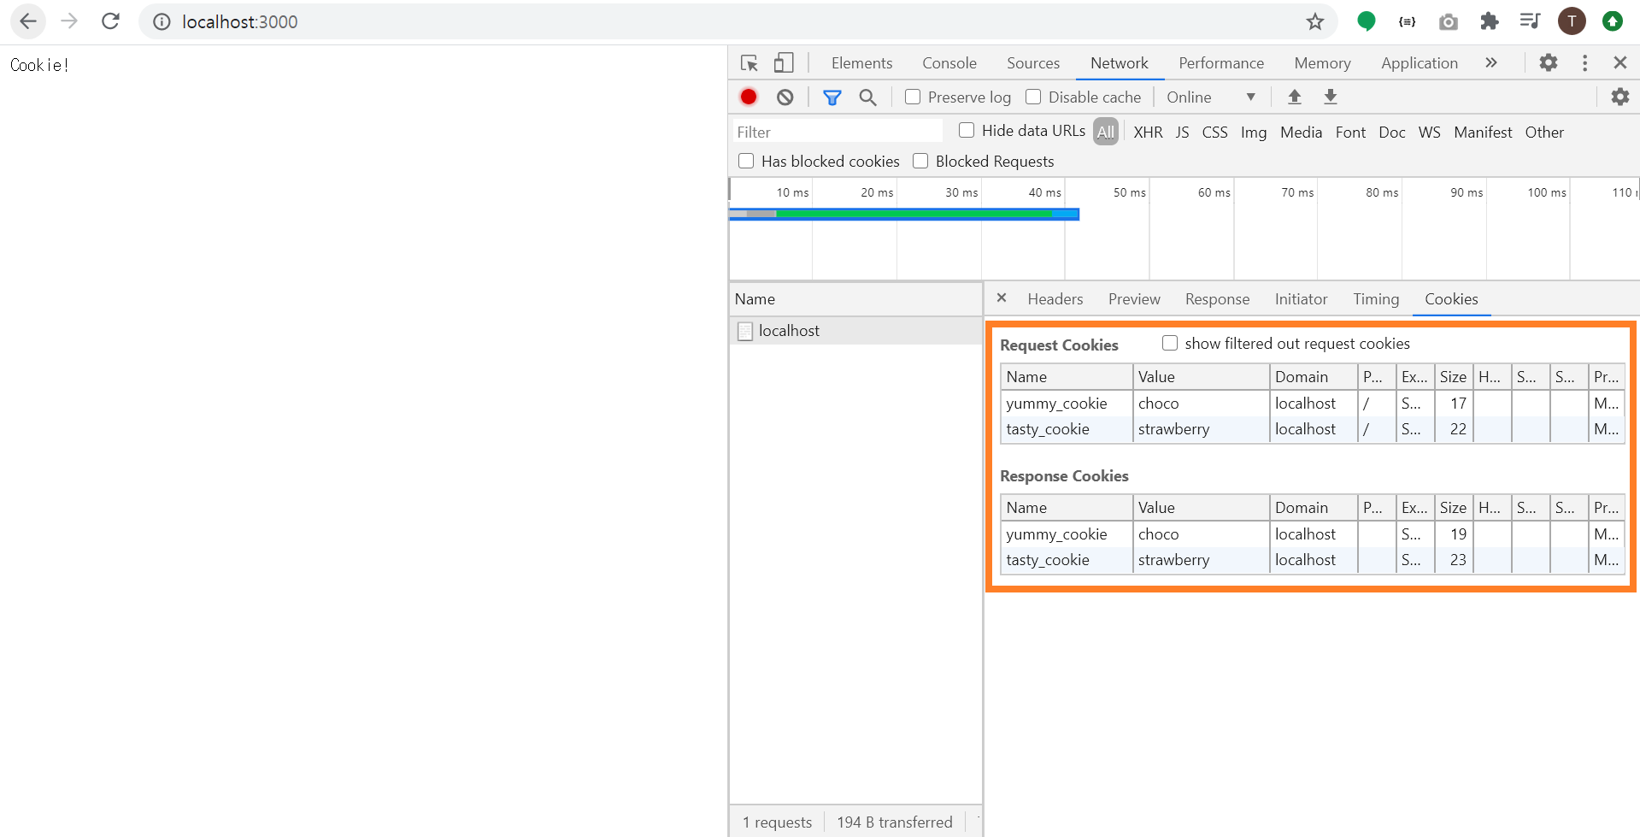This screenshot has width=1640, height=837.
Task: Export HAR file with download arrow
Action: coord(1331,97)
